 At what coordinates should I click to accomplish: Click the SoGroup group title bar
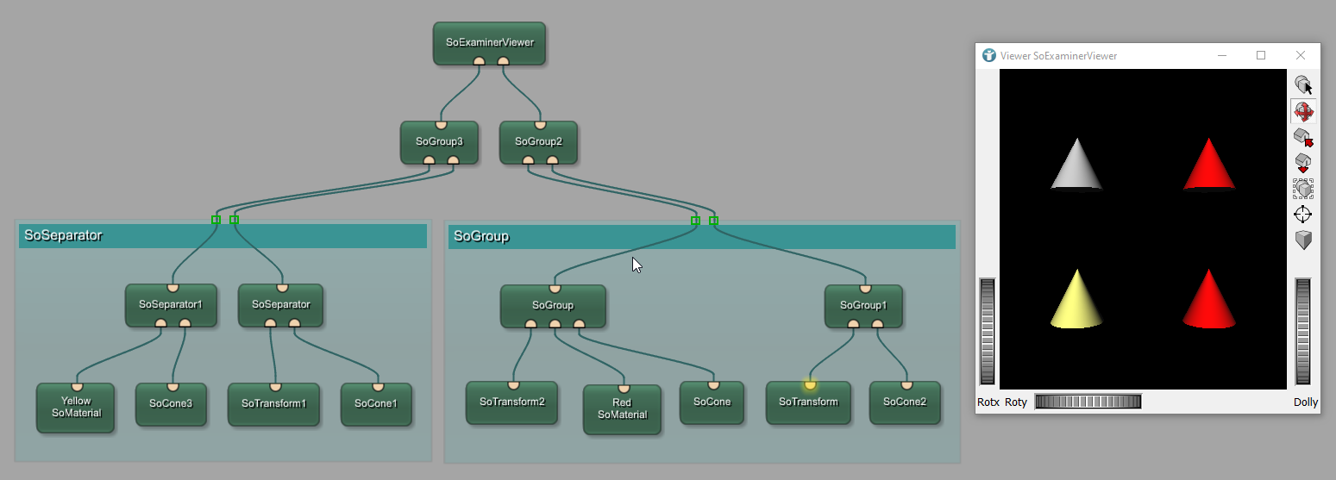(x=700, y=237)
